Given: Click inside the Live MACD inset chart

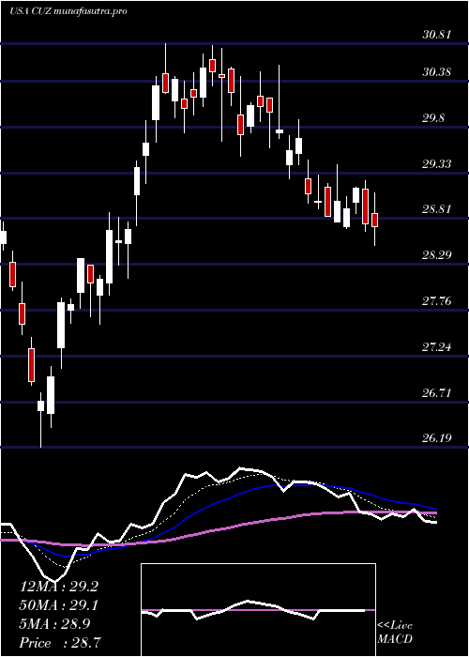Looking at the screenshot, I should pos(258,610).
